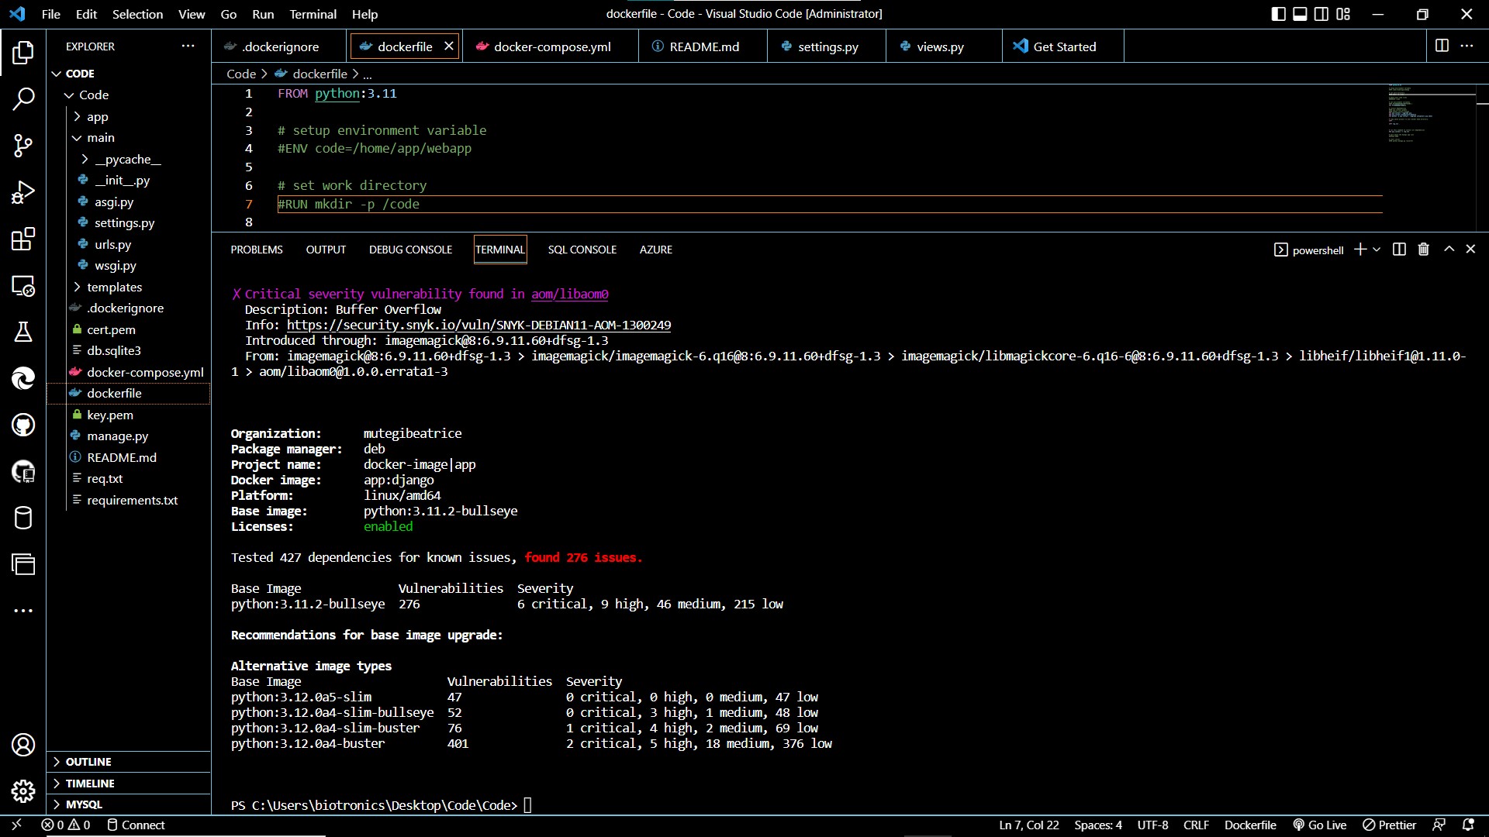Switch to docker-compose.yml tab
Image resolution: width=1489 pixels, height=837 pixels.
click(551, 46)
